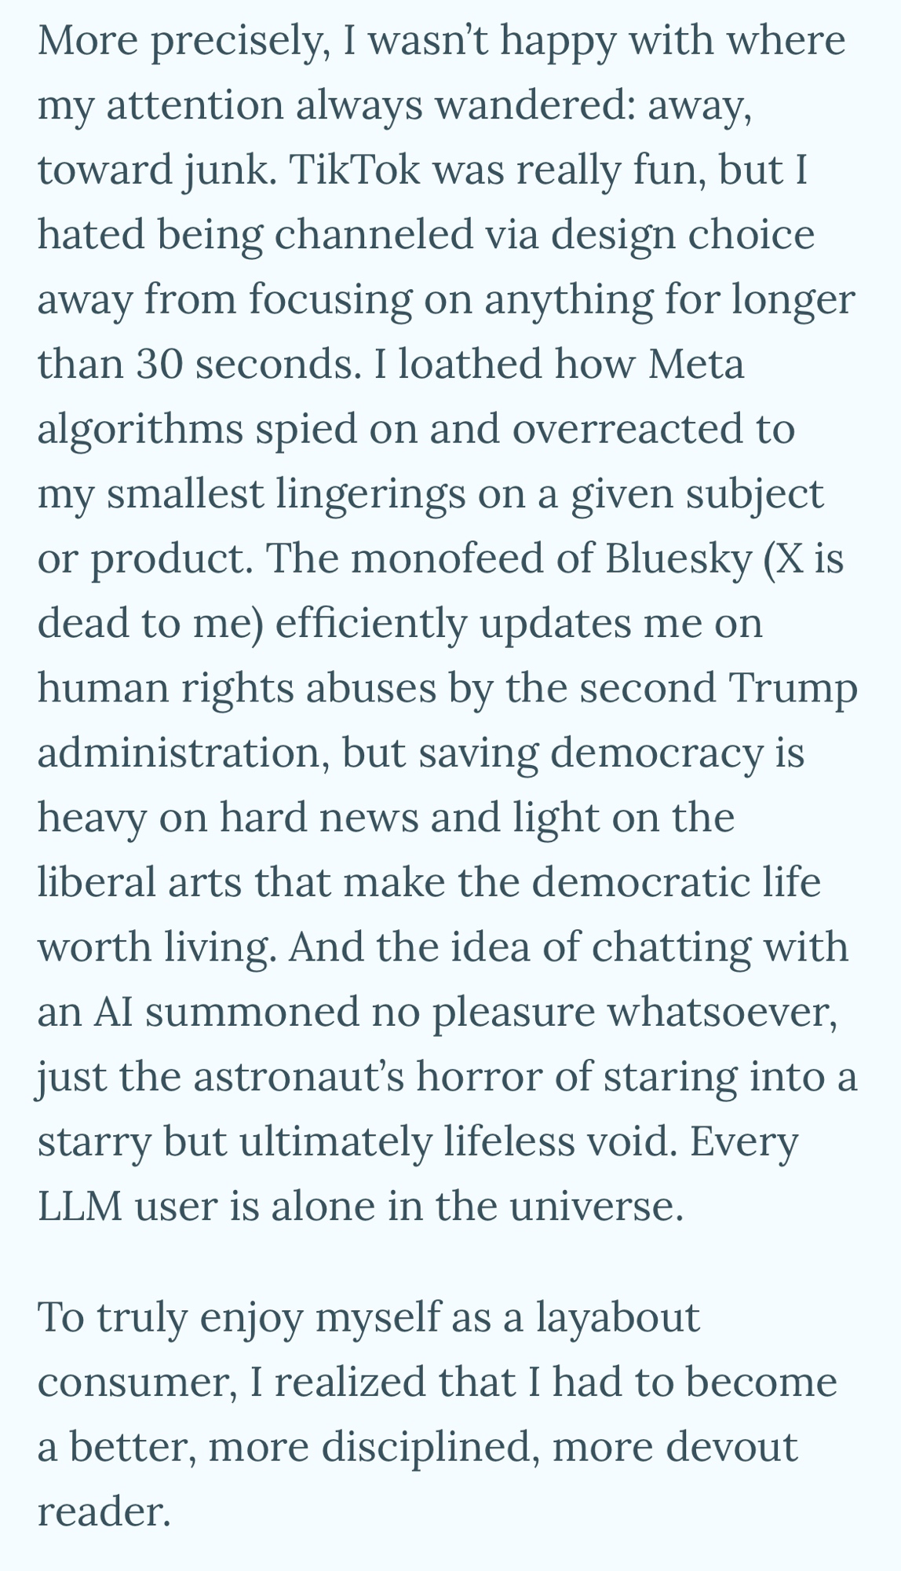Viewport: 901px width, 1571px height.
Task: Click the final word "reader."
Action: pyautogui.click(x=104, y=1511)
